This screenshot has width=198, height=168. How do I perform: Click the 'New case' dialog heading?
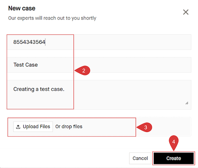click(x=22, y=8)
